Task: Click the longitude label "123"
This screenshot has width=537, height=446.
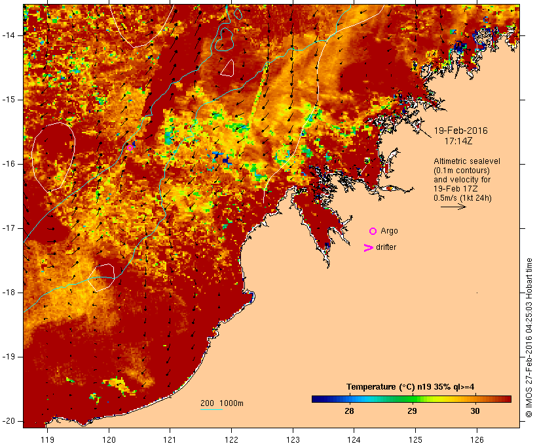Action: 293,440
